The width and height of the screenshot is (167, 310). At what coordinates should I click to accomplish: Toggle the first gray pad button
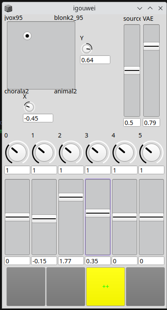pyautogui.click(x=26, y=287)
